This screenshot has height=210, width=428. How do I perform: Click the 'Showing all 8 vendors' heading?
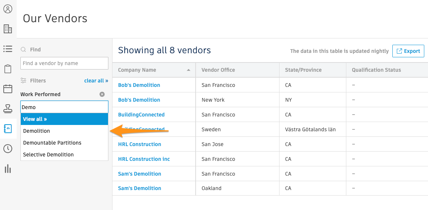164,50
